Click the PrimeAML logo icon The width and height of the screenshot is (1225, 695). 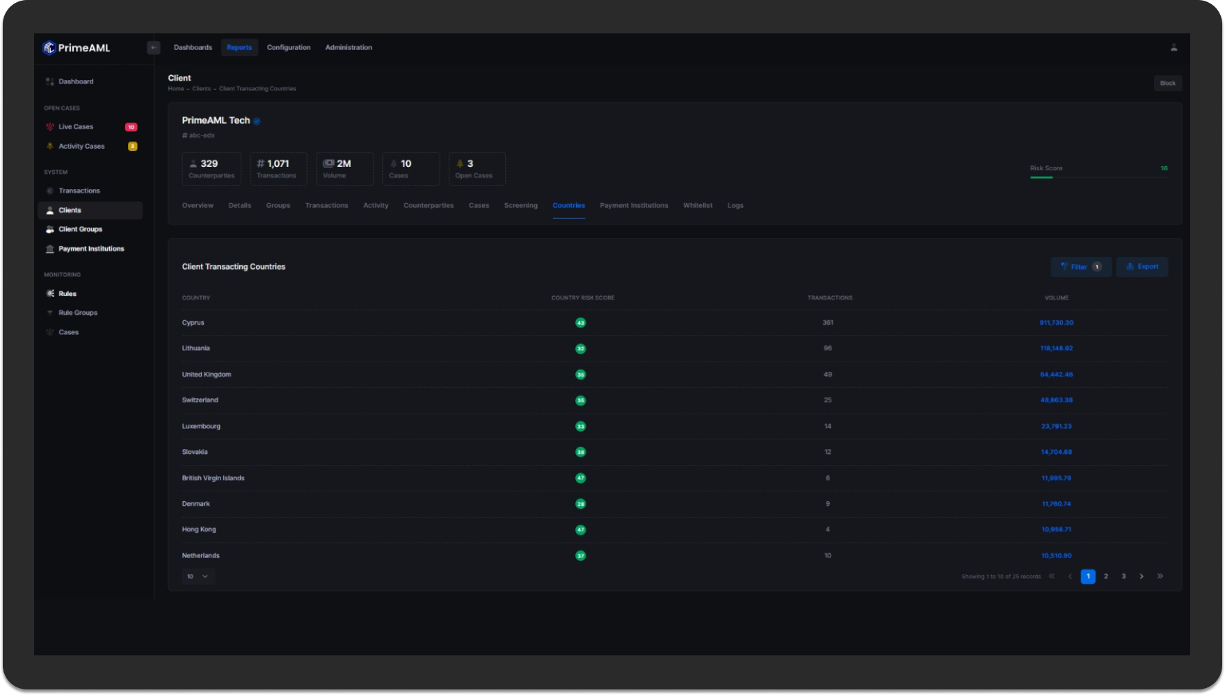[49, 47]
